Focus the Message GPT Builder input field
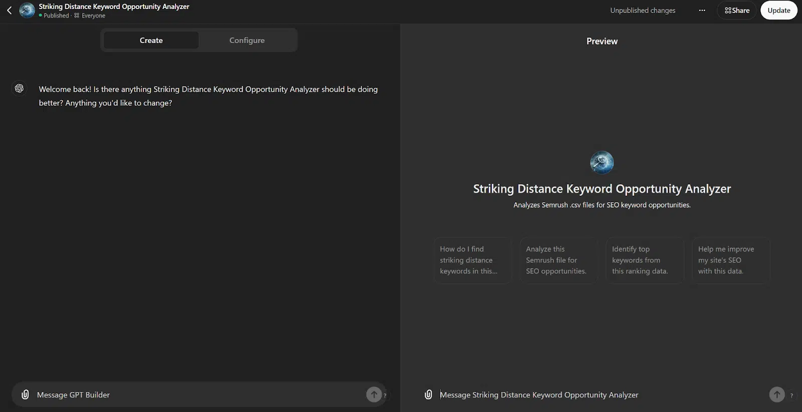The height and width of the screenshot is (412, 802). click(195, 394)
